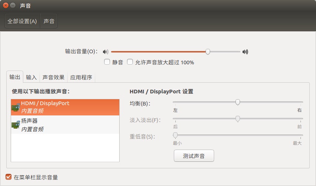This screenshot has width=316, height=186.
Task: Click the 声音 toolbar button
Action: (x=49, y=21)
